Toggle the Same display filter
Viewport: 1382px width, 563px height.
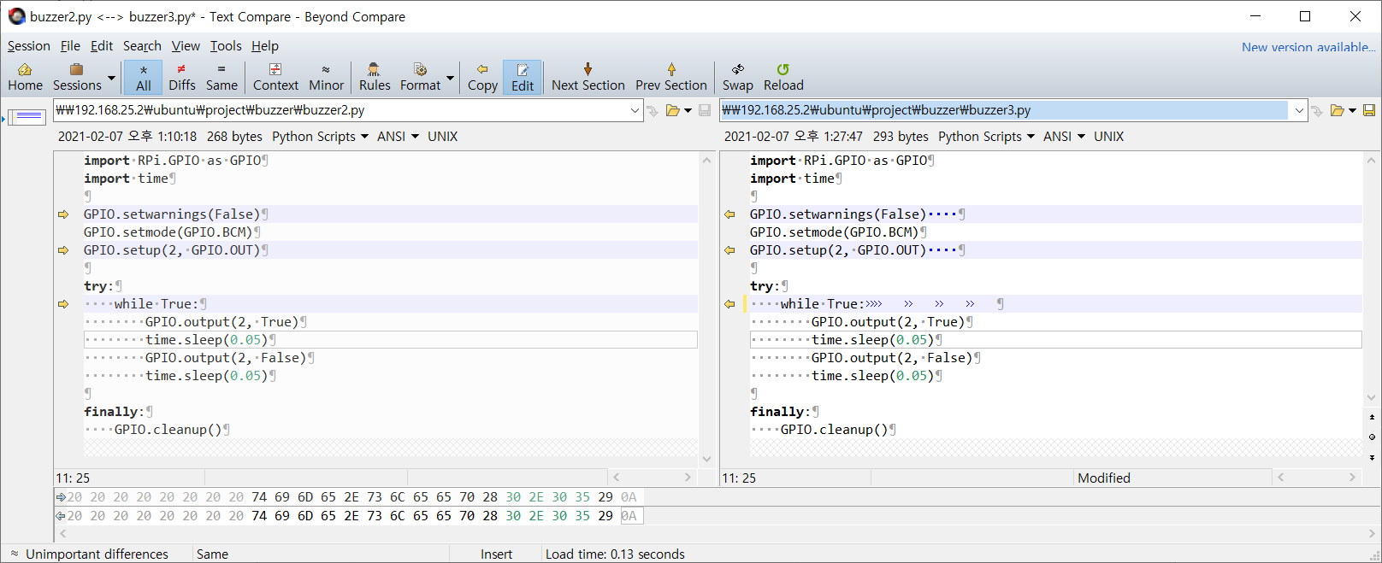221,77
